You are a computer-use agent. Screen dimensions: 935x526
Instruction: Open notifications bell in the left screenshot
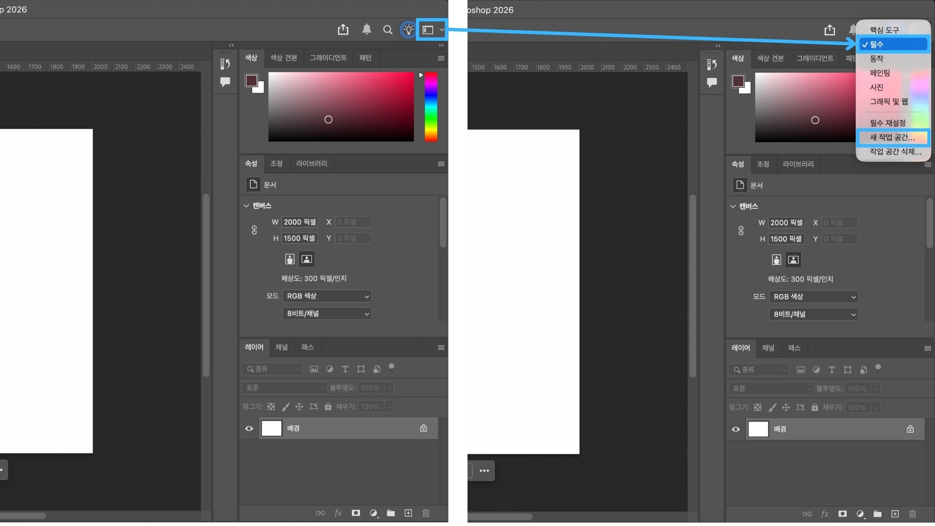click(367, 30)
